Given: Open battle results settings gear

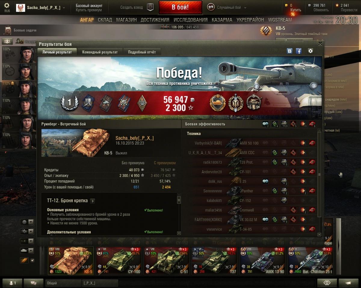Looking at the screenshot, I should pos(310,51).
